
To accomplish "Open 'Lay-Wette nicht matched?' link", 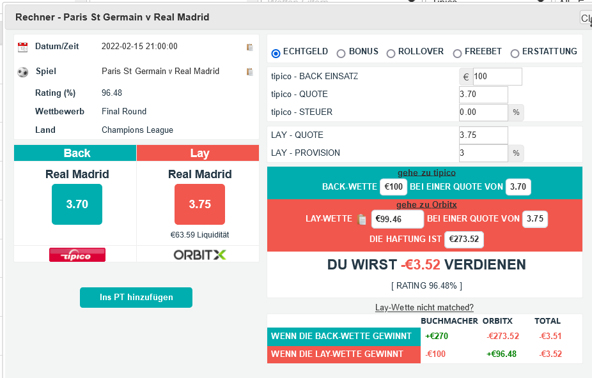I will pos(424,308).
